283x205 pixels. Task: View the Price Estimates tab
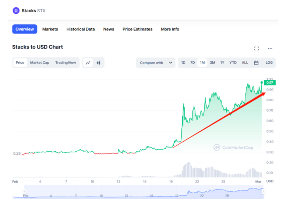pyautogui.click(x=138, y=29)
